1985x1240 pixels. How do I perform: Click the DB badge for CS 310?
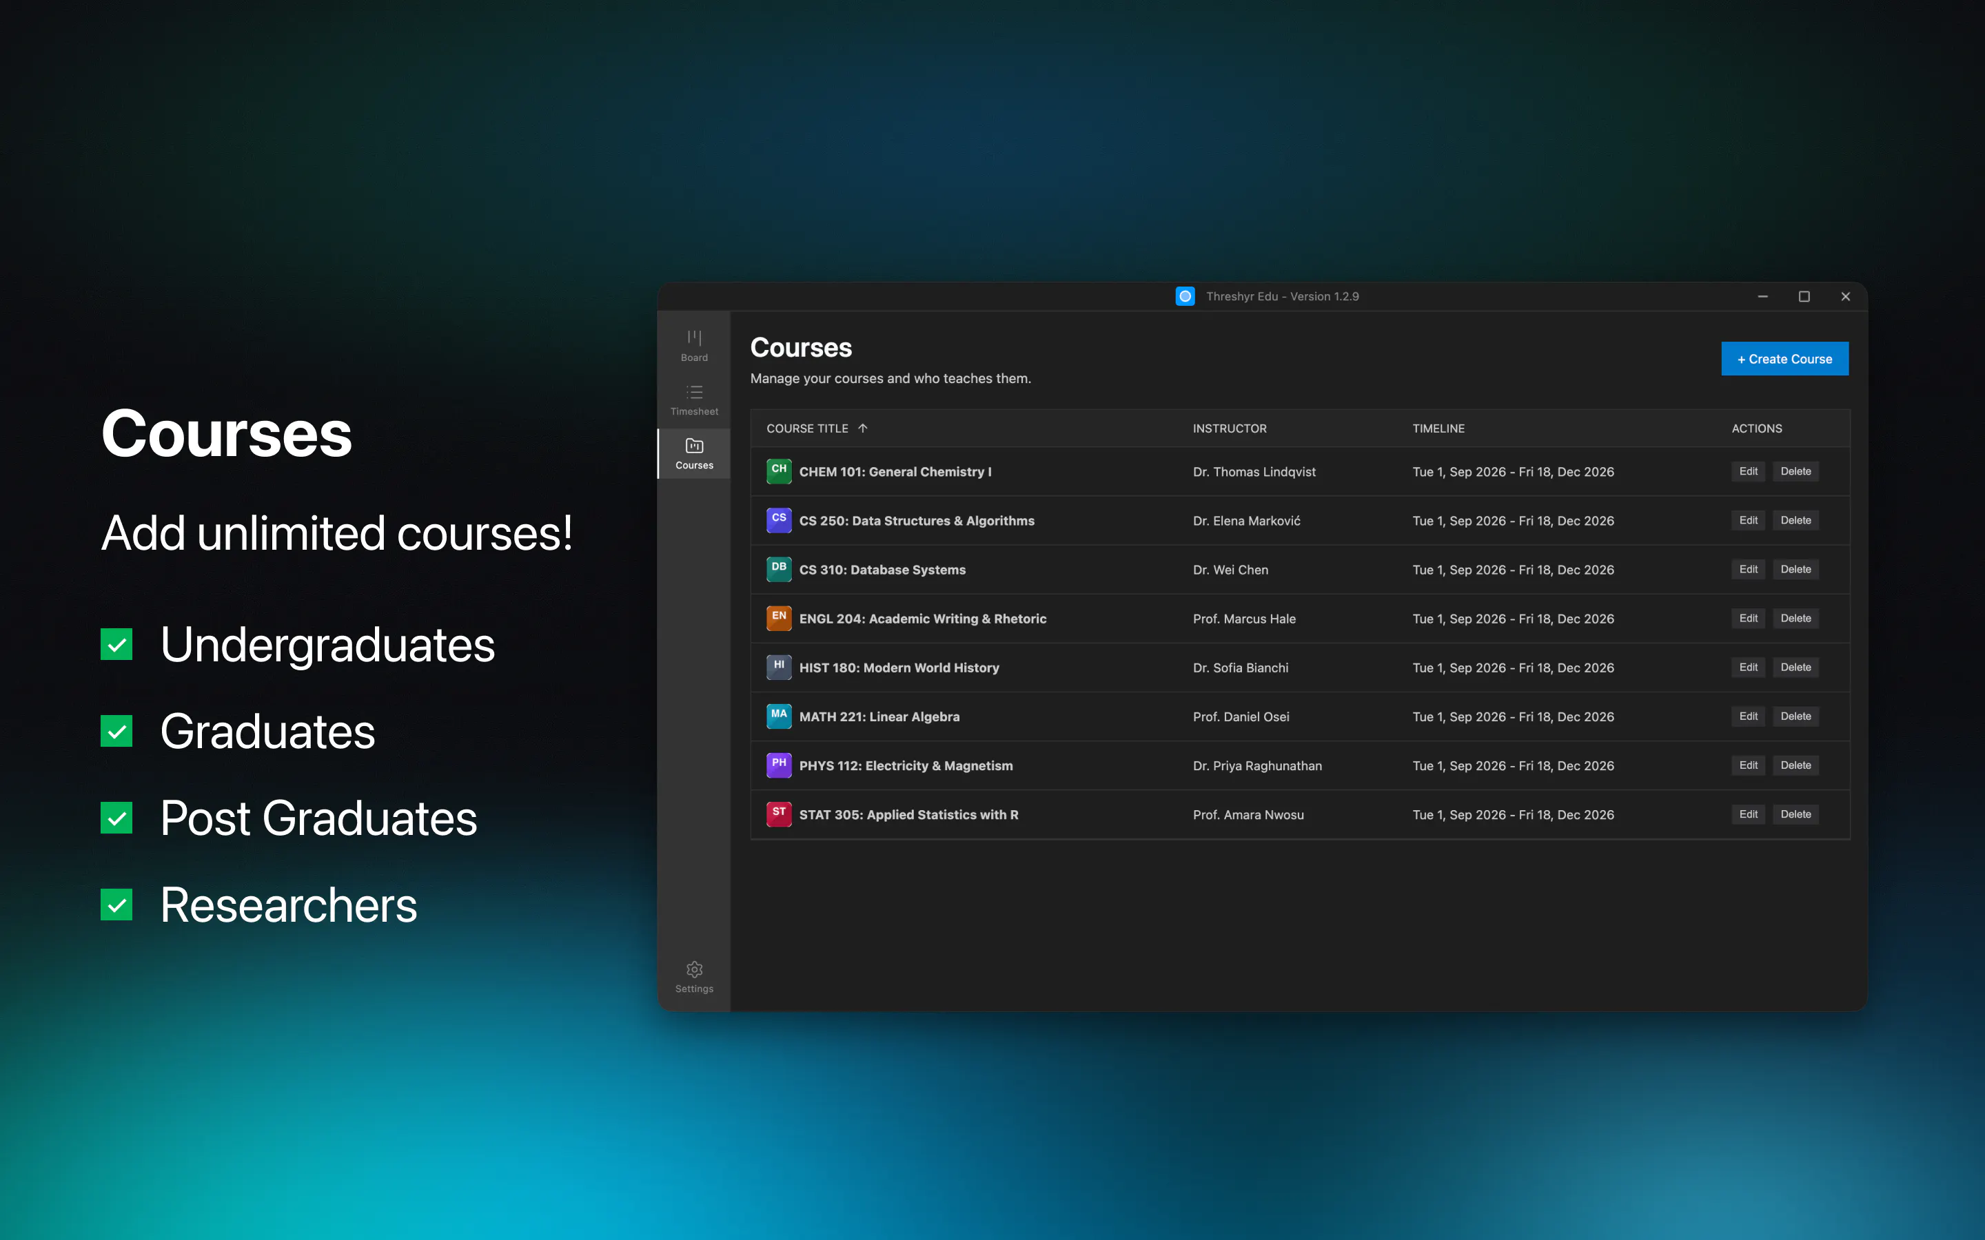pyautogui.click(x=778, y=569)
